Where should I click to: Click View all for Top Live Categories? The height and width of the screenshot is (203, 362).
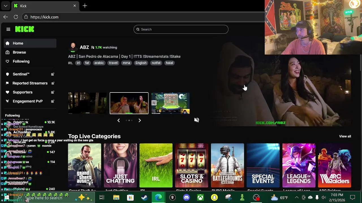coord(345,136)
